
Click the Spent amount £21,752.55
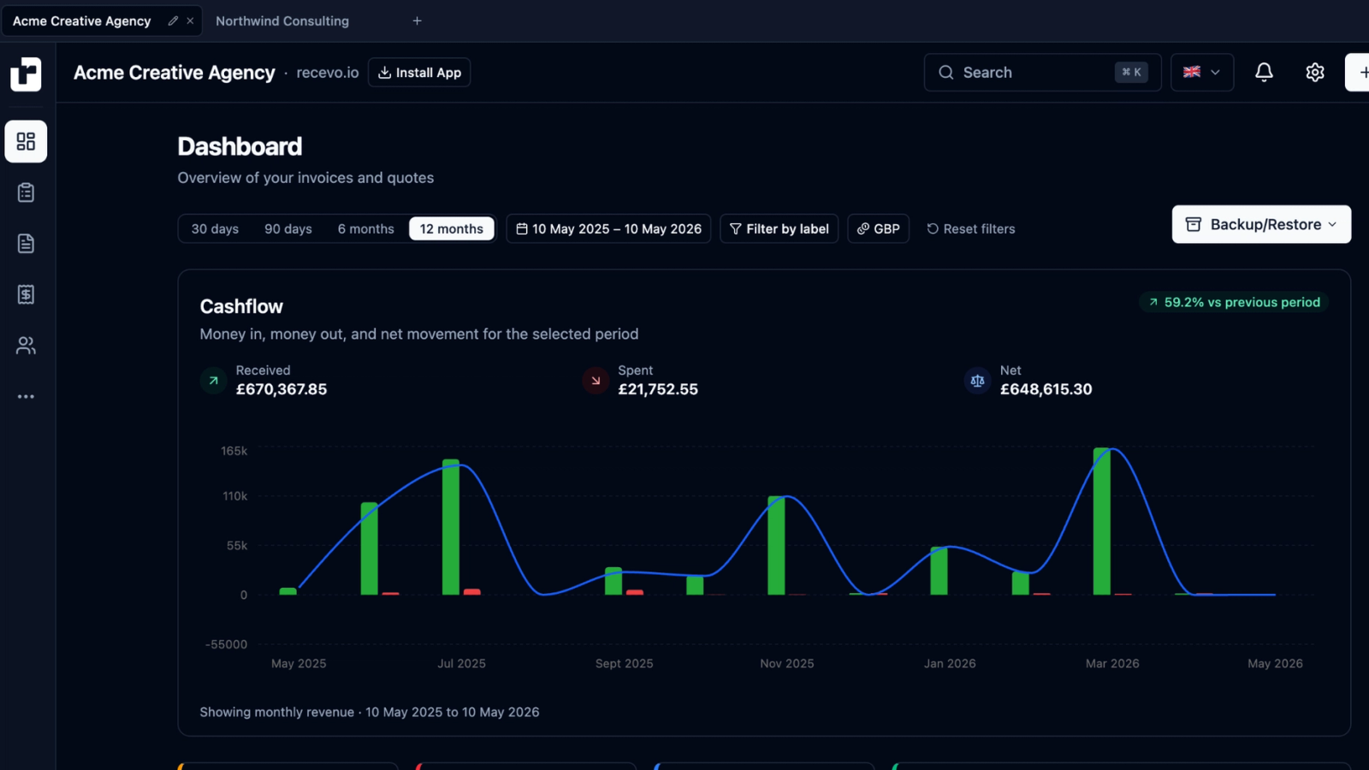[658, 389]
